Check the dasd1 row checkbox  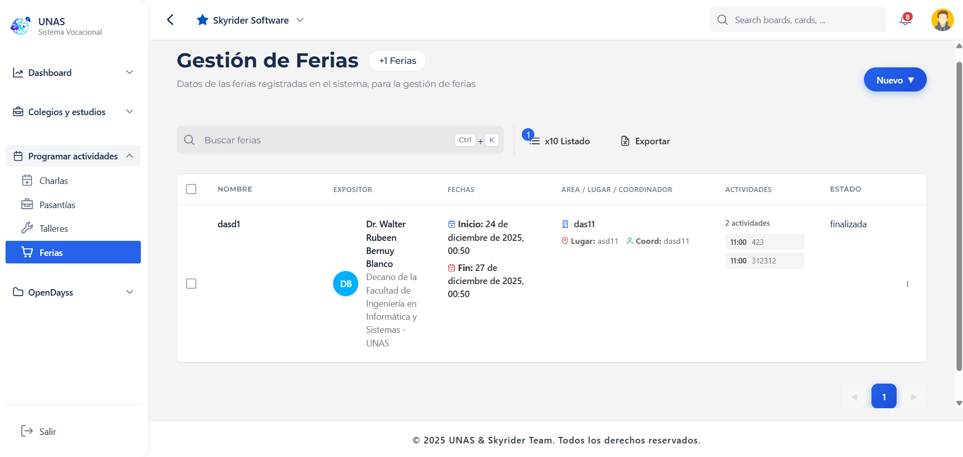191,284
